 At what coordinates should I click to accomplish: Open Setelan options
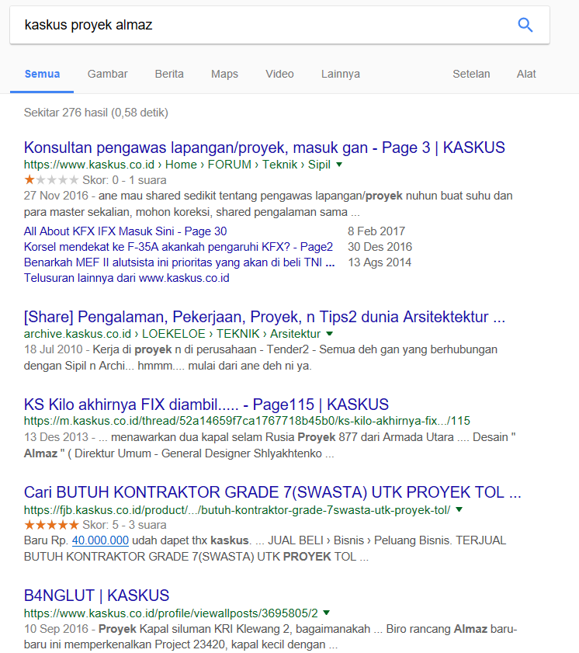471,74
